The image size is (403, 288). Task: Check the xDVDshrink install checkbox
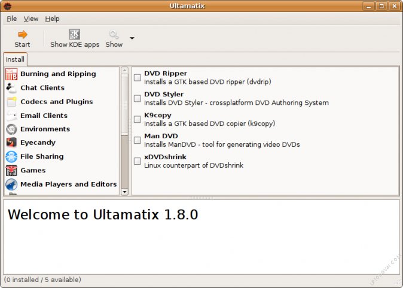click(x=138, y=161)
